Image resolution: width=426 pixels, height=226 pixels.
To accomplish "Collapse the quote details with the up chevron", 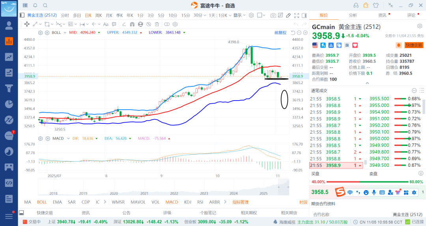I will coord(367,83).
